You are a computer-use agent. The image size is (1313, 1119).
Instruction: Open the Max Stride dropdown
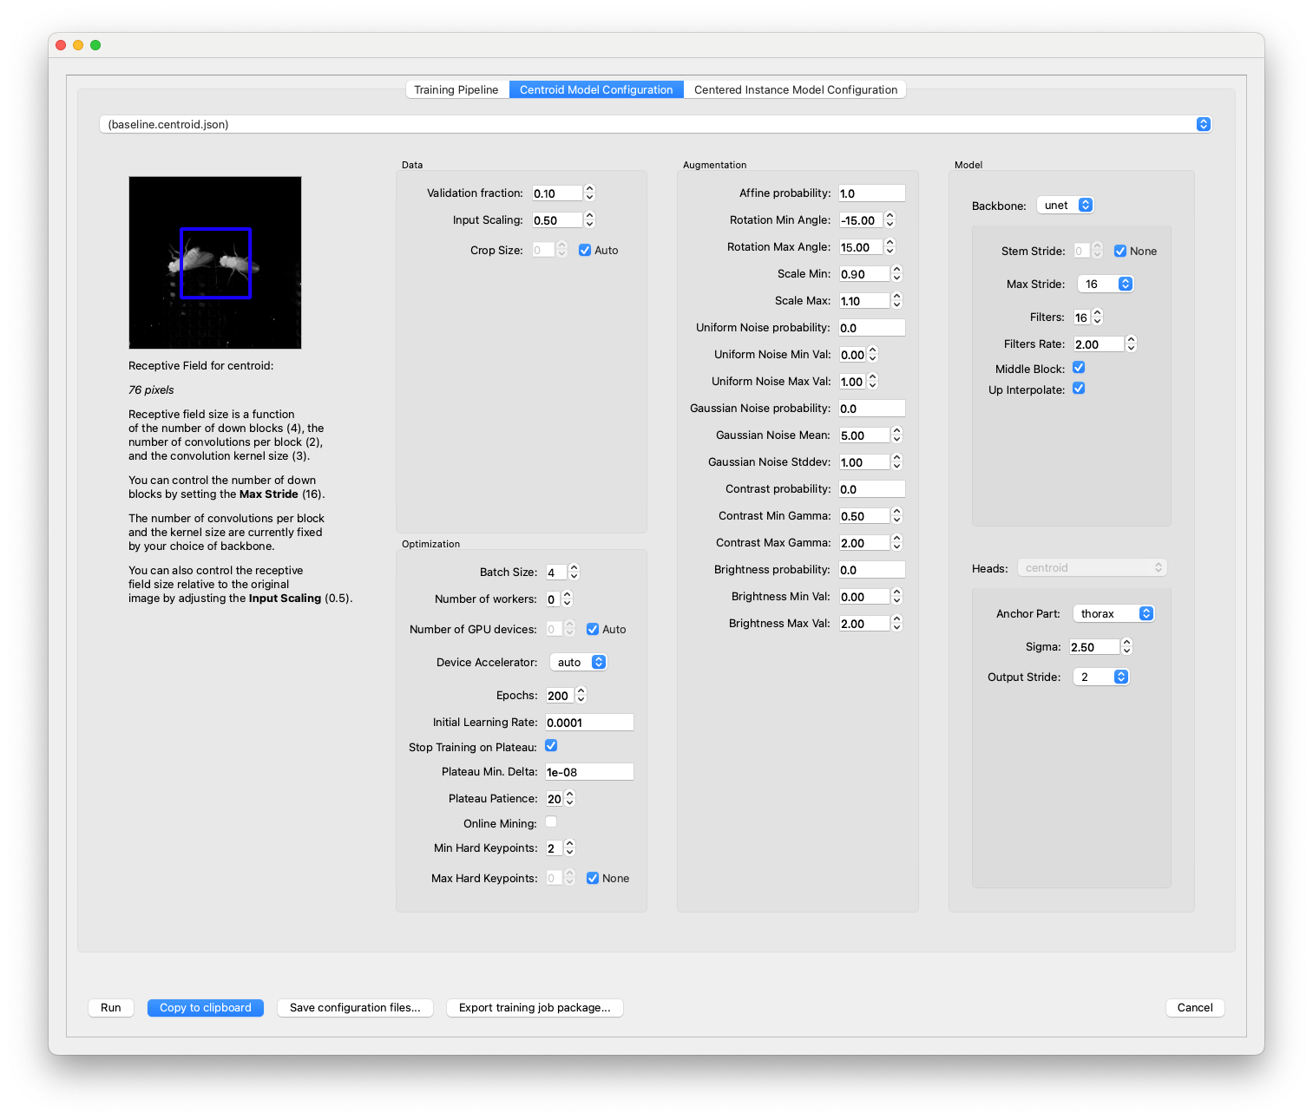pyautogui.click(x=1106, y=284)
